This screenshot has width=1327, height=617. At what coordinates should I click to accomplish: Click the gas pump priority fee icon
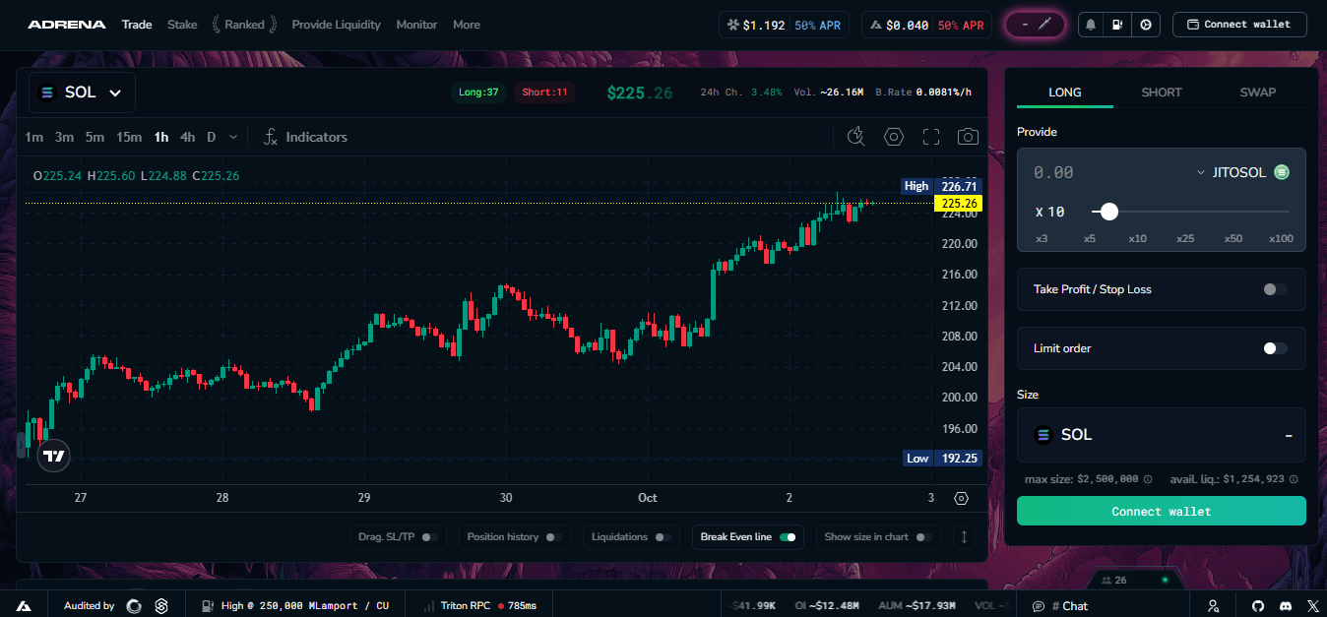click(1118, 25)
